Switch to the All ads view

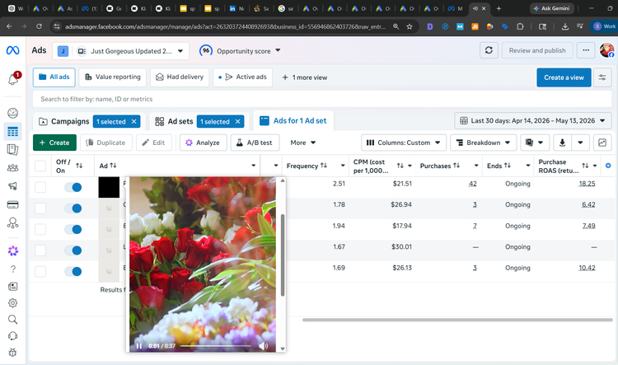point(54,77)
